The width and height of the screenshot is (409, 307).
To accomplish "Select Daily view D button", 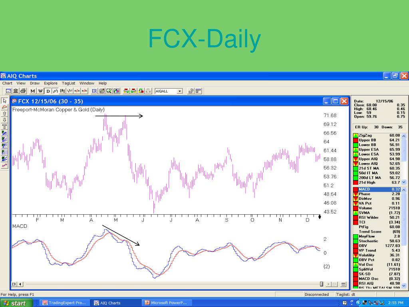I will point(48,91).
